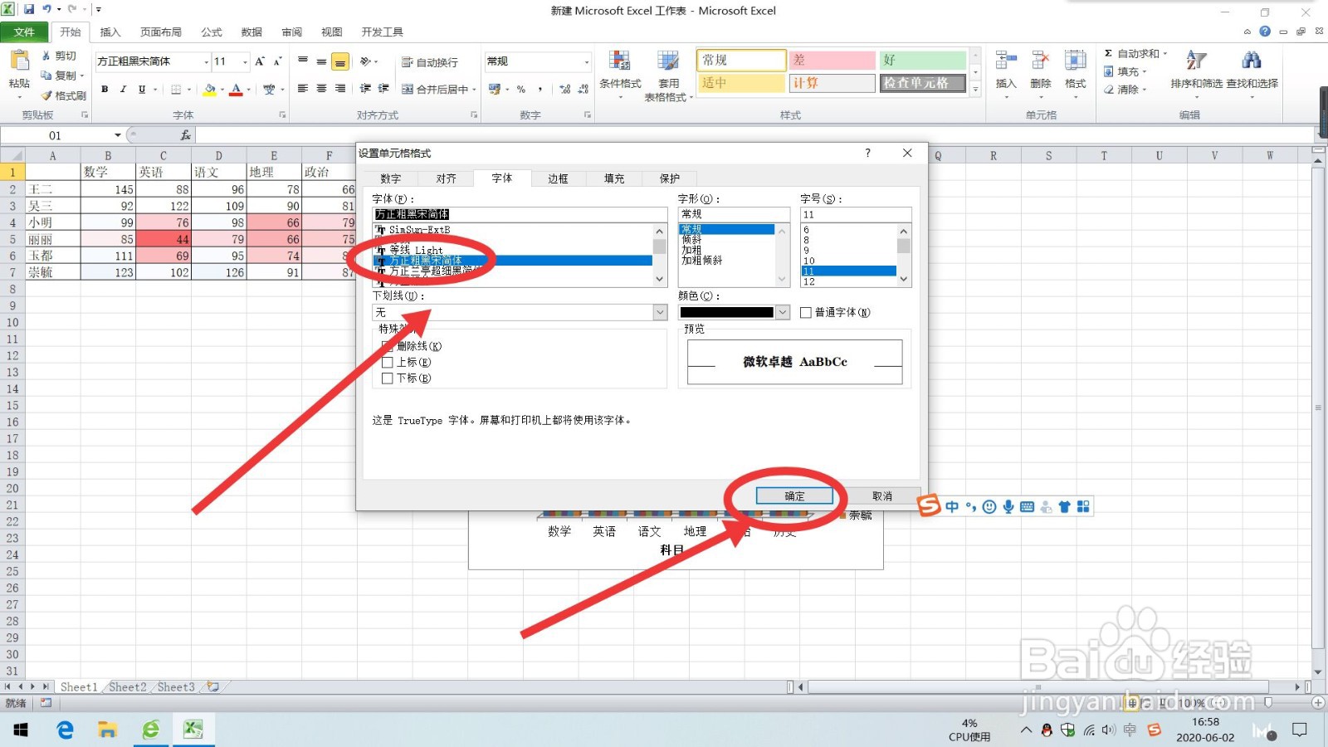Open the File (文件) ribbon tab
This screenshot has height=747, width=1328.
pyautogui.click(x=24, y=32)
